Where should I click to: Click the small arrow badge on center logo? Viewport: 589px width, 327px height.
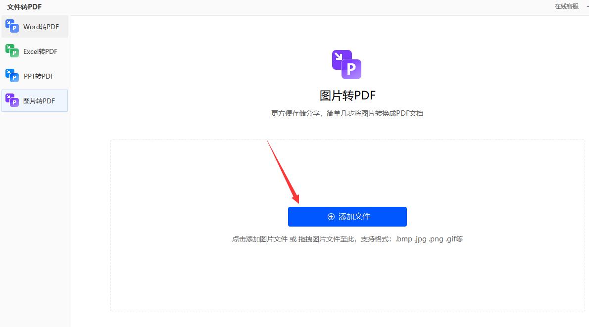tap(339, 55)
